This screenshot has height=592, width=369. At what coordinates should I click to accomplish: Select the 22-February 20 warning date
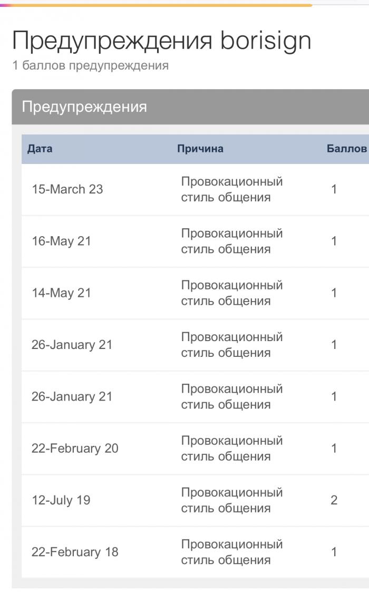(75, 449)
